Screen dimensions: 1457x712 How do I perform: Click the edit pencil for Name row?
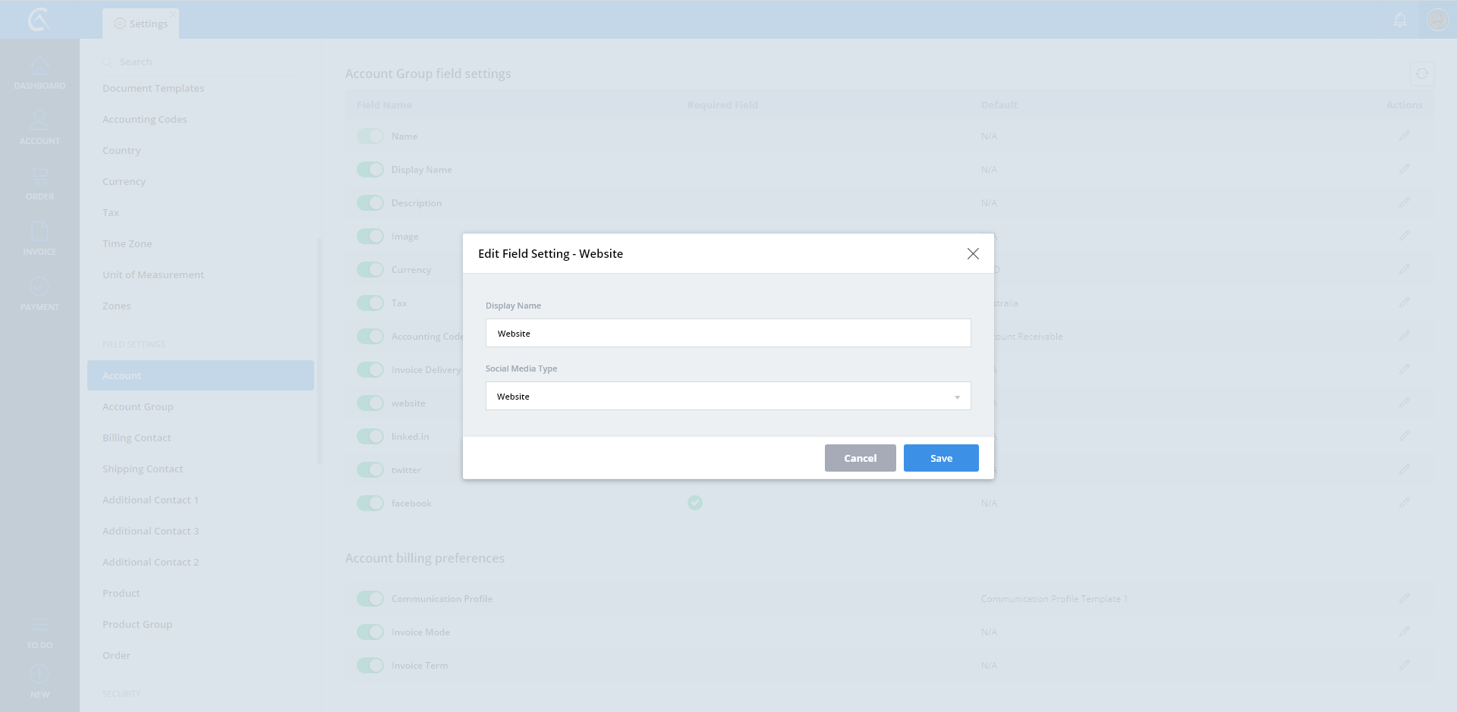[x=1404, y=136]
